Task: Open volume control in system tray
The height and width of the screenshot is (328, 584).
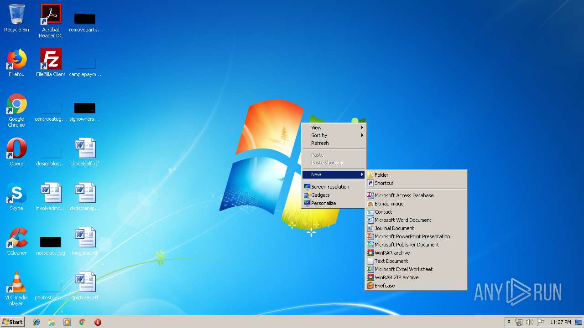Action: pyautogui.click(x=529, y=322)
